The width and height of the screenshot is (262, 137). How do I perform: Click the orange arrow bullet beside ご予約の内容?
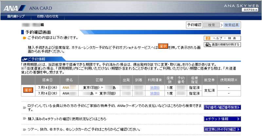pyautogui.click(x=24, y=38)
